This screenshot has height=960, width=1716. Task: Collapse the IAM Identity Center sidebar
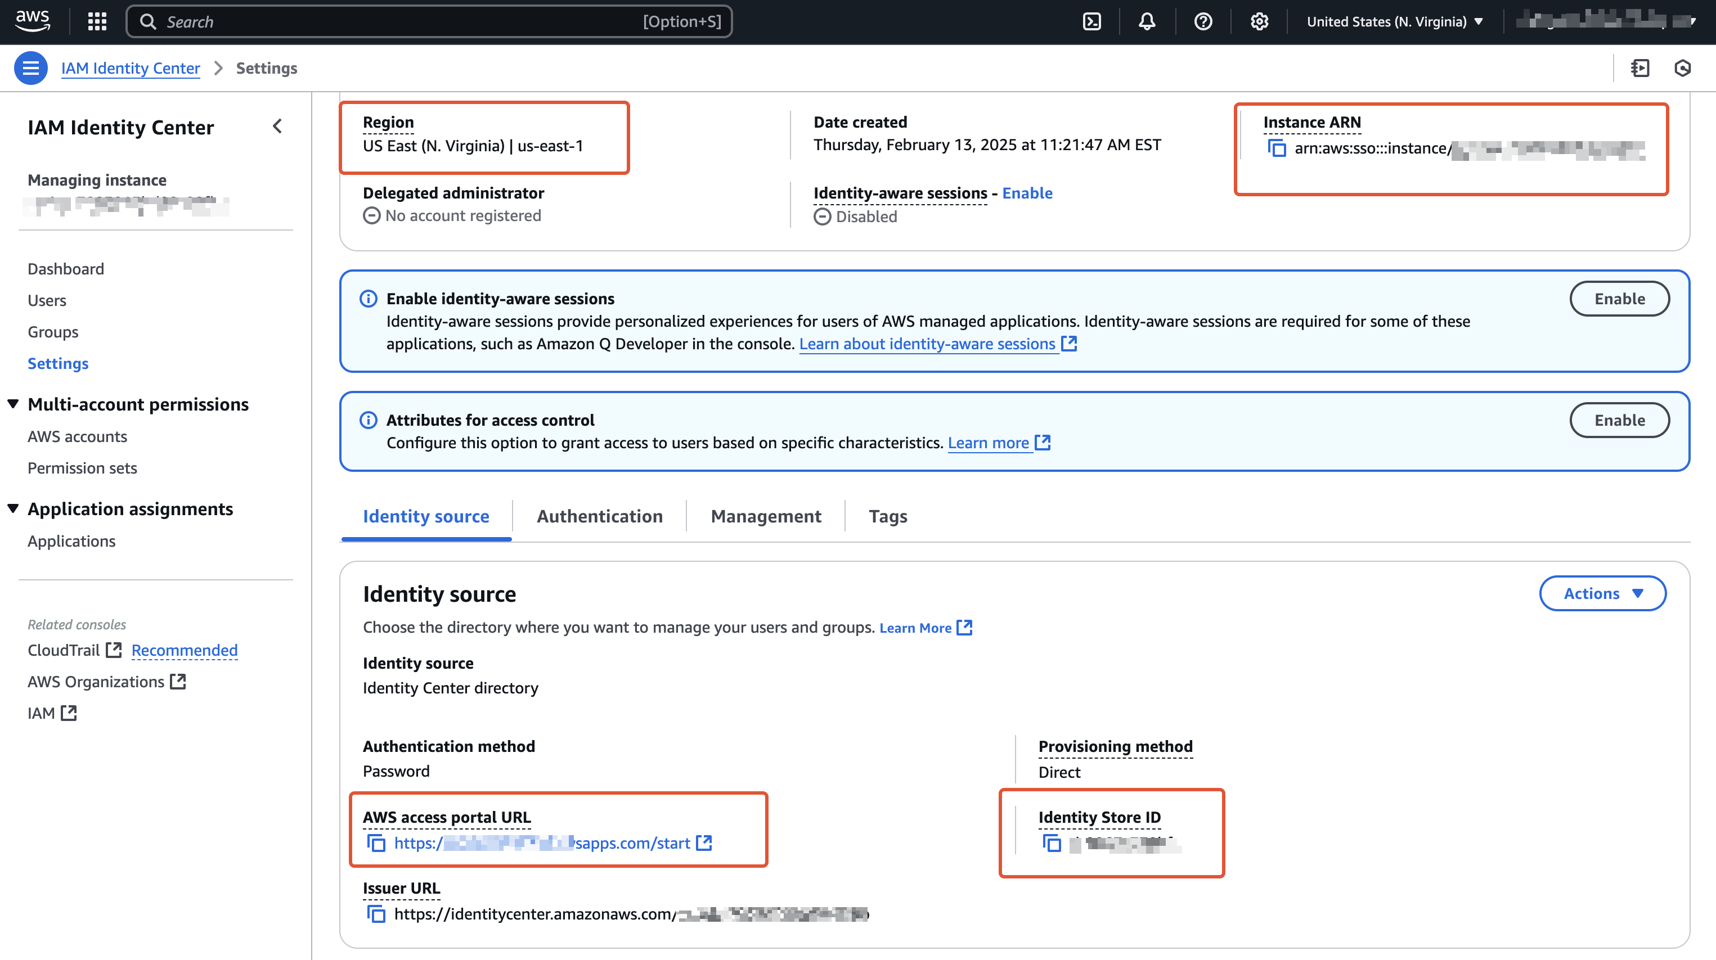tap(278, 127)
